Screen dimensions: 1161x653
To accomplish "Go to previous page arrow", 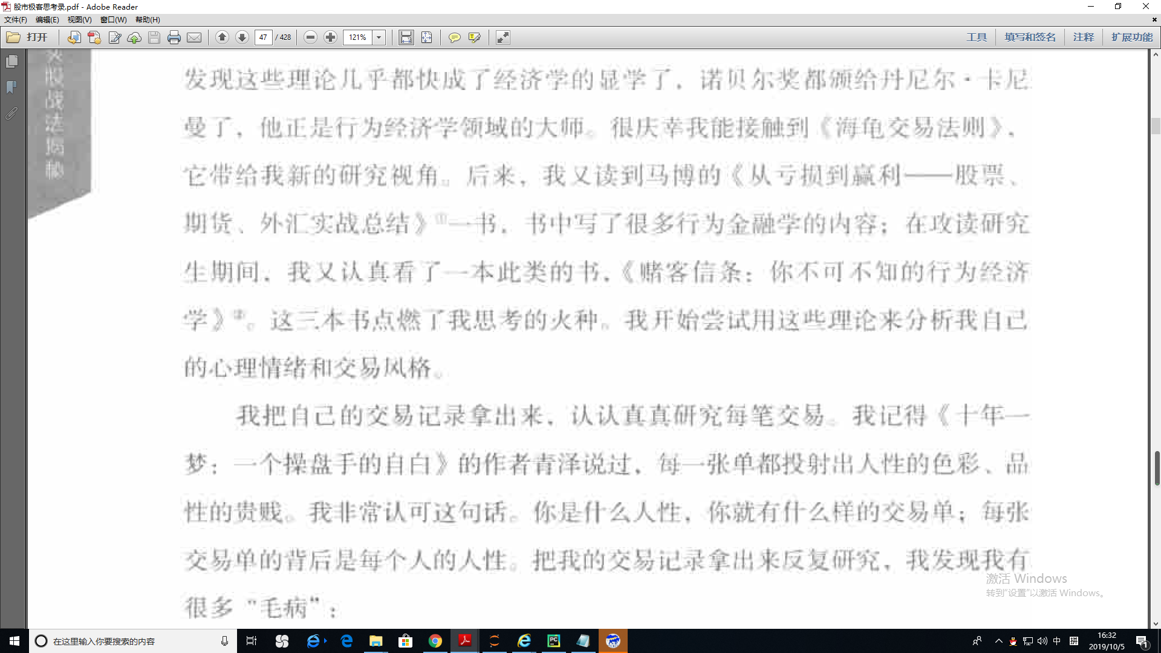I will (222, 37).
